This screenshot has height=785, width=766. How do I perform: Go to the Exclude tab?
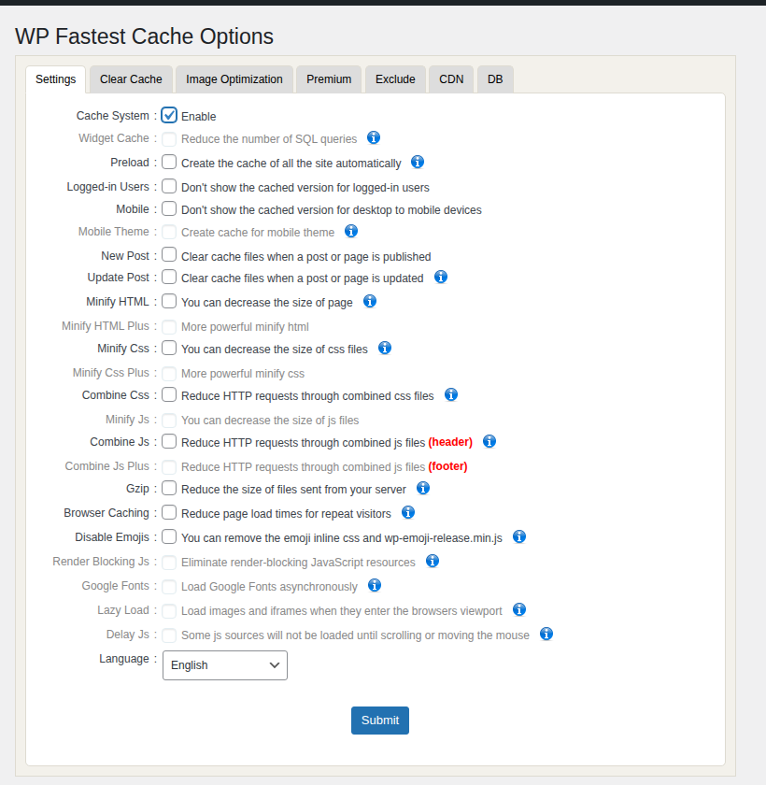coord(395,79)
